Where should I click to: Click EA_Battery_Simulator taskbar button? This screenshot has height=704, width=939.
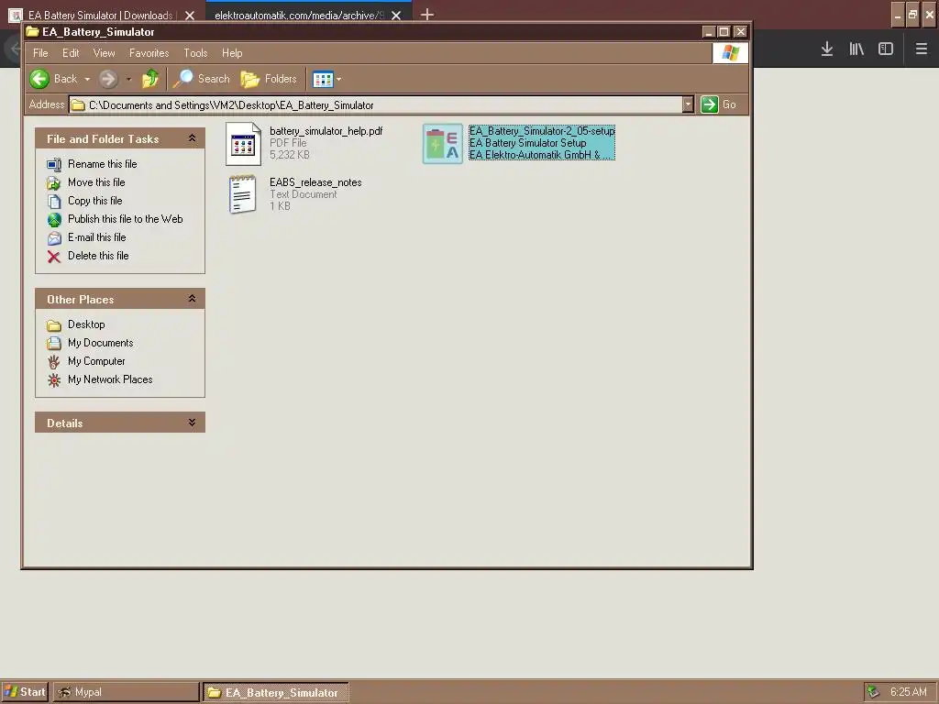[x=275, y=692]
